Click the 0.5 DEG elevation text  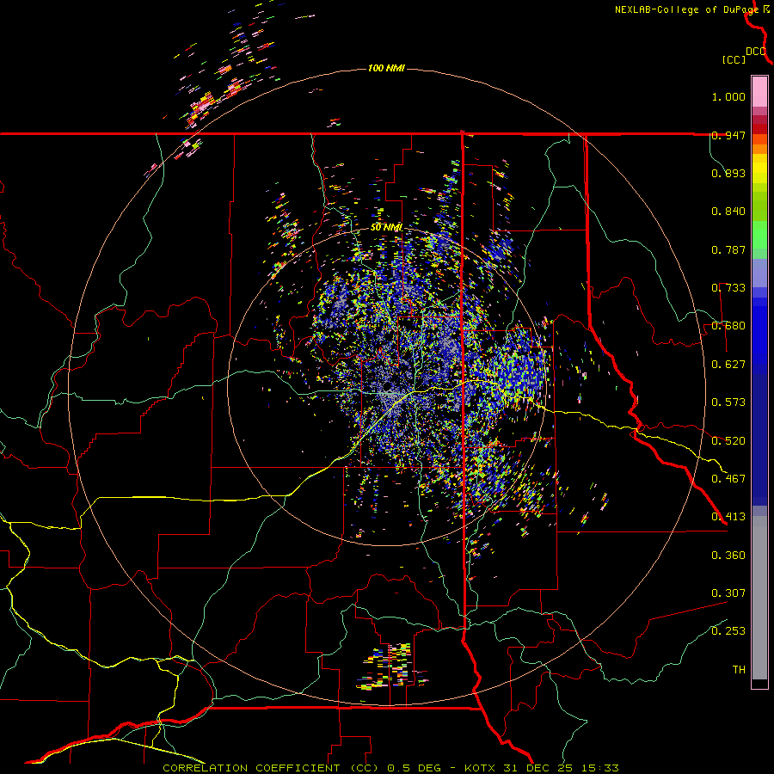point(412,768)
